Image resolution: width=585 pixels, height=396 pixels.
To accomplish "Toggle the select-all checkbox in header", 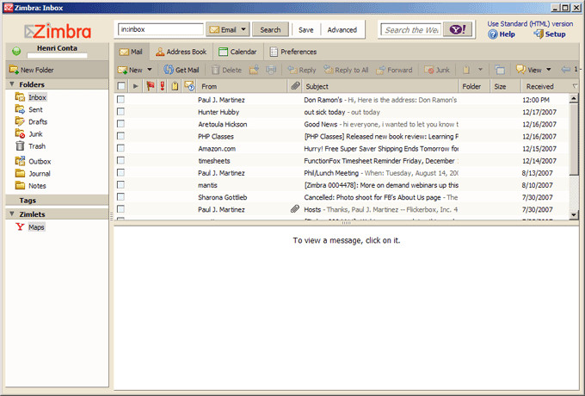I will (121, 86).
